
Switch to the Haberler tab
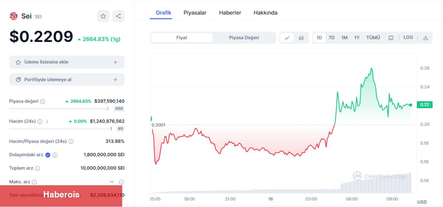[x=230, y=13]
